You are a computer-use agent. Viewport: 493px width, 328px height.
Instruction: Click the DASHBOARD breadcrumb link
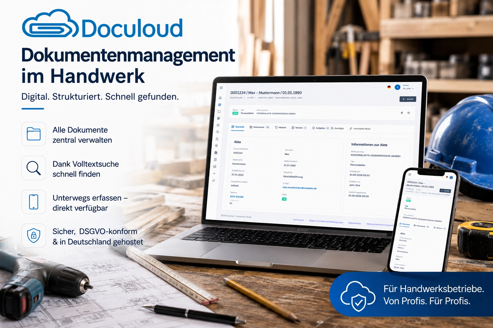236,98
